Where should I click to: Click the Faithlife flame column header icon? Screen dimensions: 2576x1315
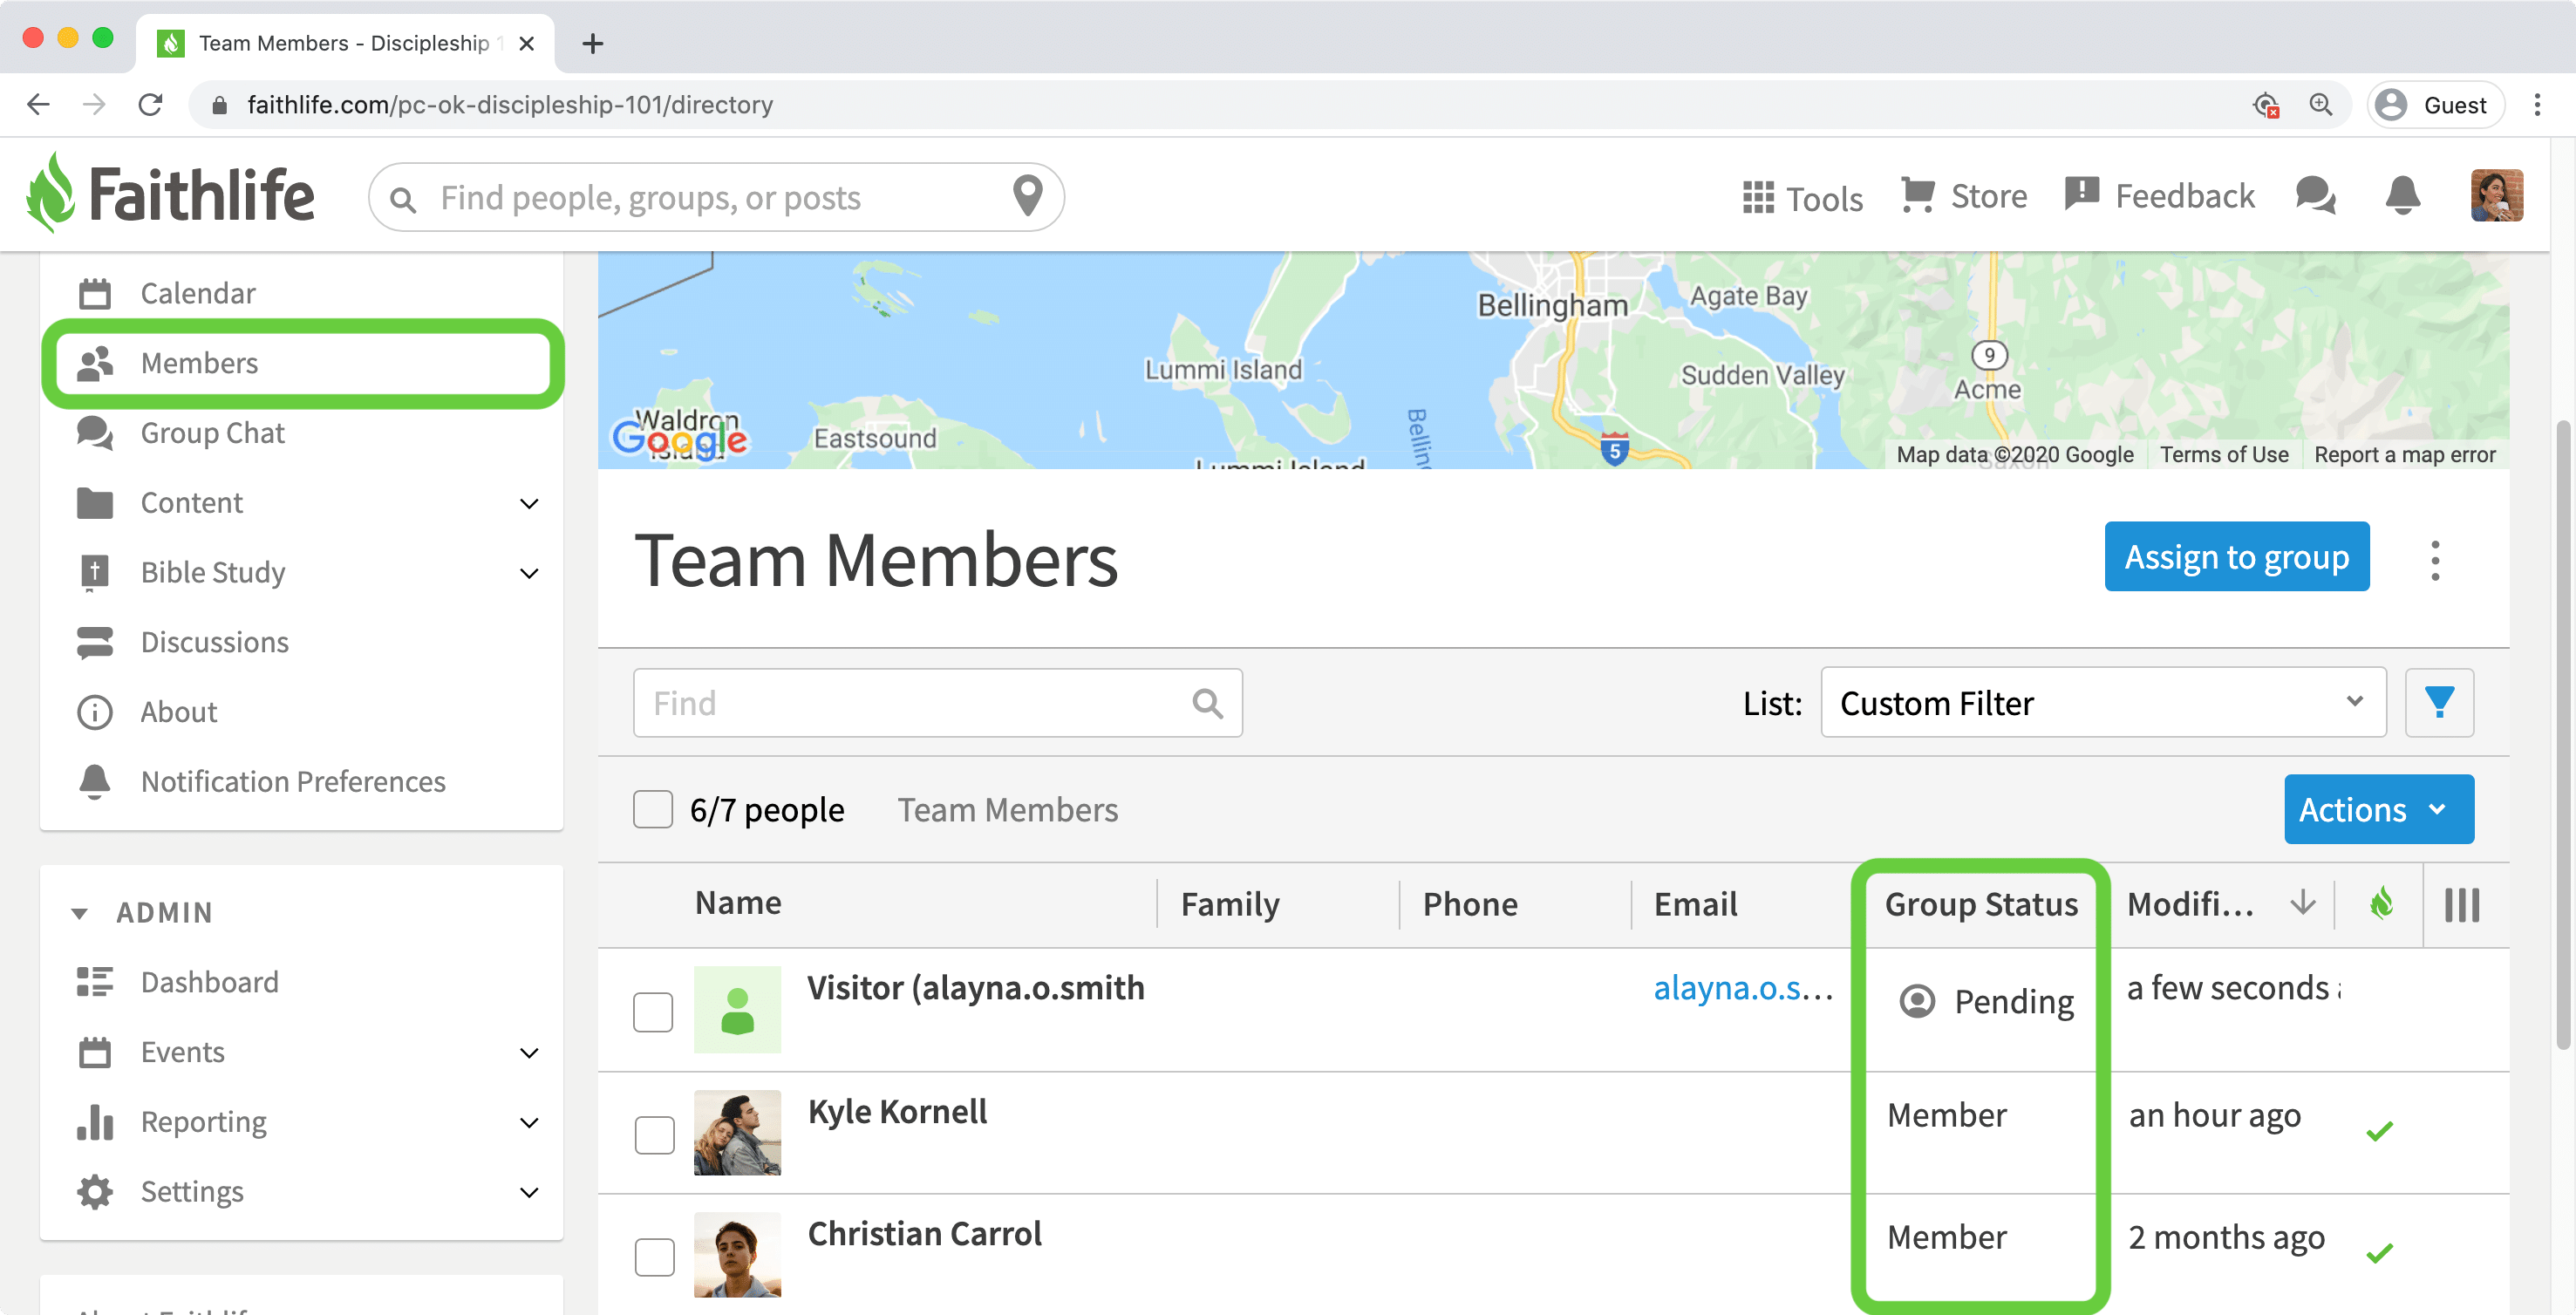(2381, 903)
